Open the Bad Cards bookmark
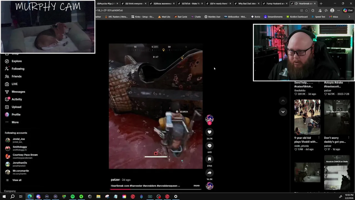Screen dimensions: 355x200 181,17
